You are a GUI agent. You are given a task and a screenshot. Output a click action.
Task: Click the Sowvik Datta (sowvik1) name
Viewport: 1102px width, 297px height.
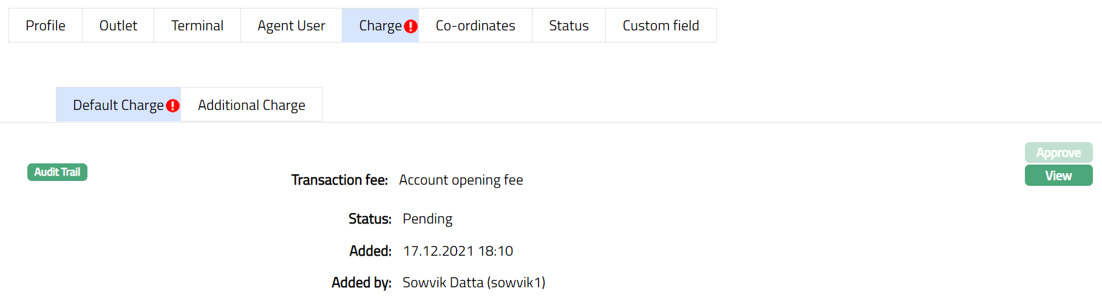(474, 282)
